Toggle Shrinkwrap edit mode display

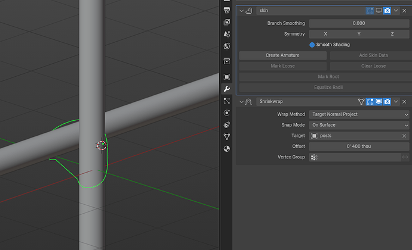(370, 102)
